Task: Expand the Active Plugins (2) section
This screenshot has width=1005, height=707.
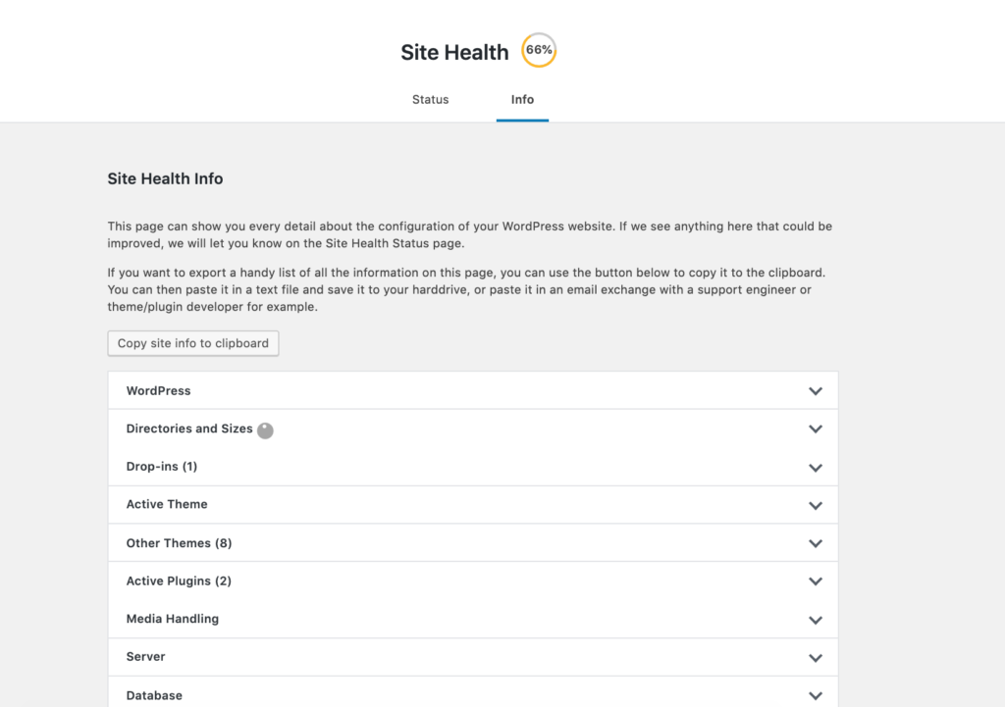Action: point(473,581)
